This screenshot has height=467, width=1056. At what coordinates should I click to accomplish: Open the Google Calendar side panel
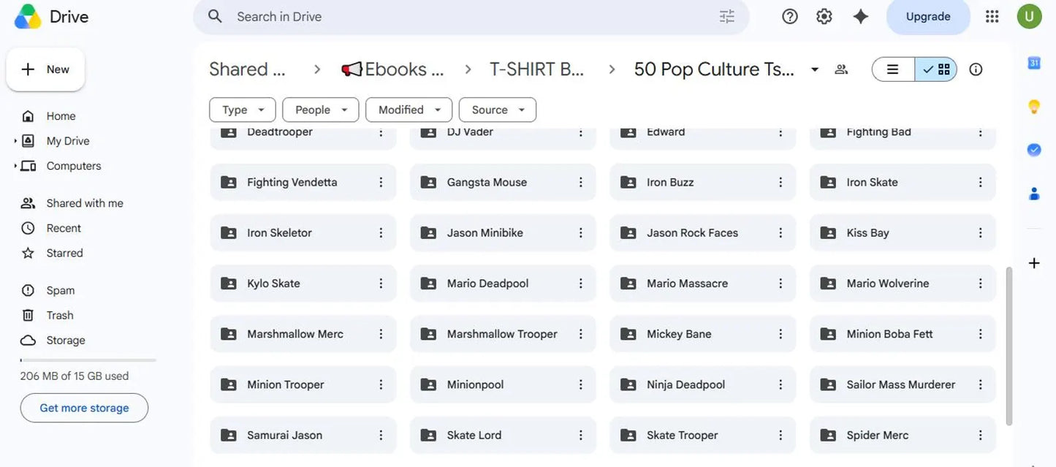click(x=1034, y=63)
